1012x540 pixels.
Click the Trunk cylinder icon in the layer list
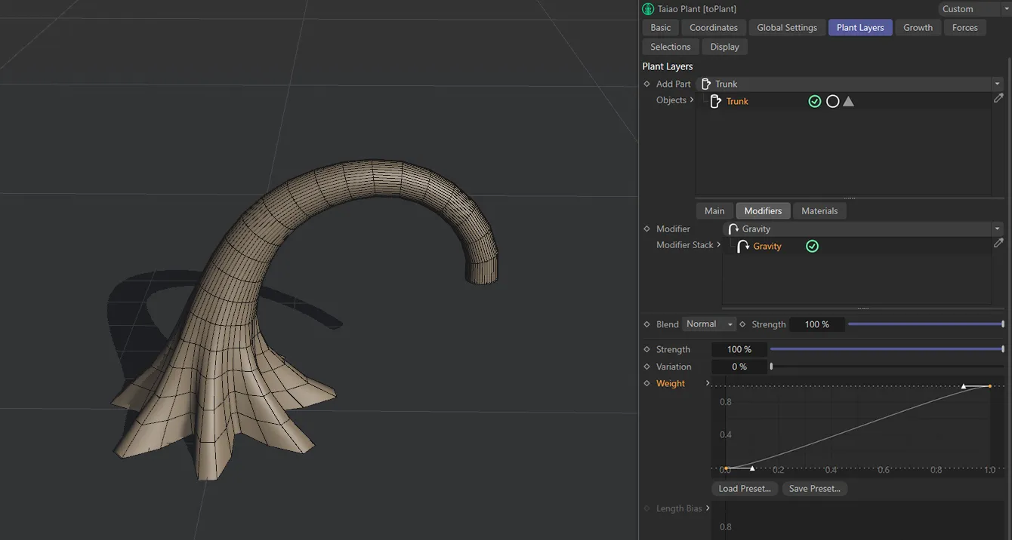(x=715, y=100)
